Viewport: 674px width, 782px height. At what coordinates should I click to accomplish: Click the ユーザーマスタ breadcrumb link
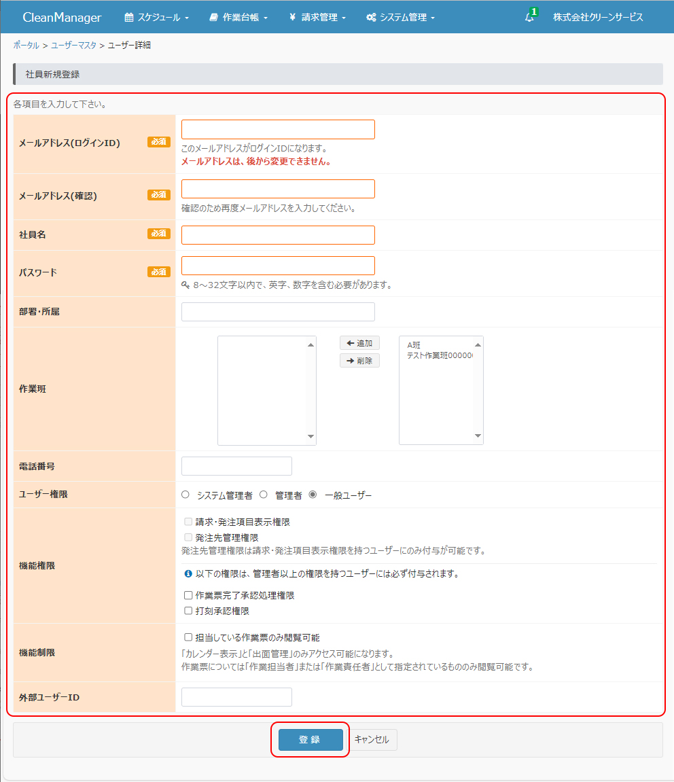click(73, 46)
